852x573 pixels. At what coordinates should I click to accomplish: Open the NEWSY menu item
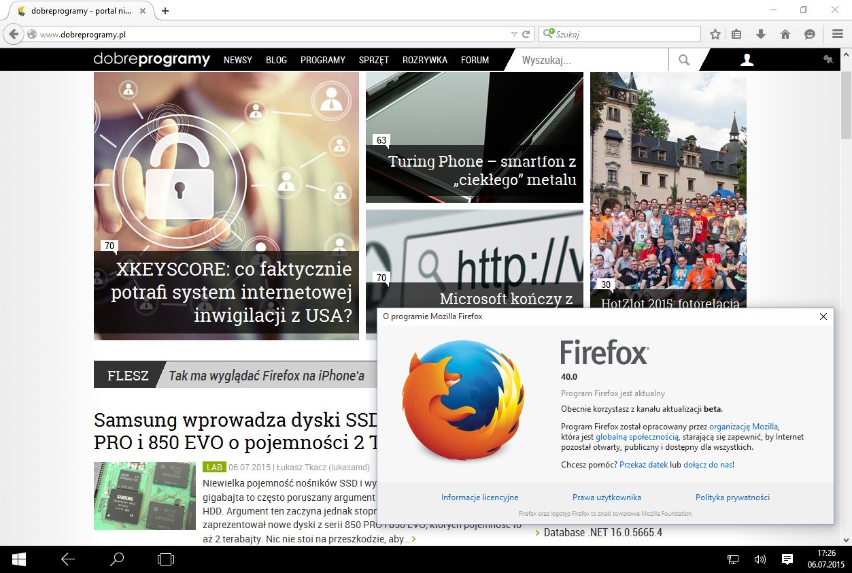pyautogui.click(x=238, y=60)
